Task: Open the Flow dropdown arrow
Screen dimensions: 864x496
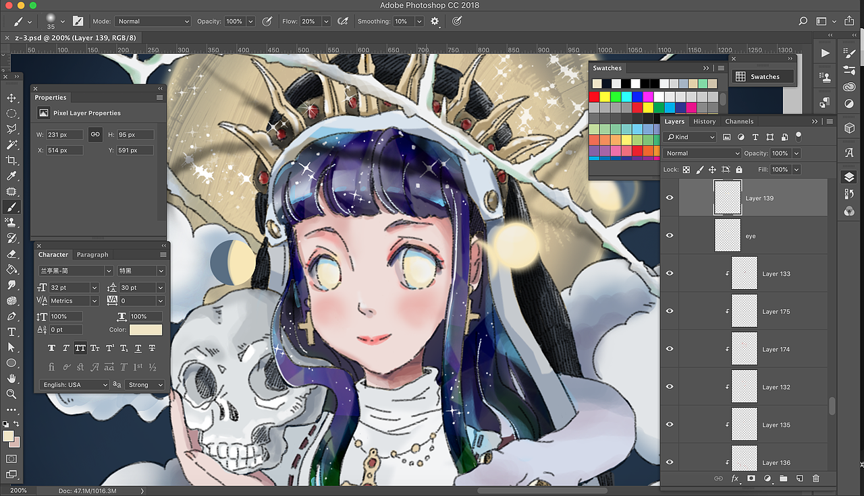Action: [327, 22]
